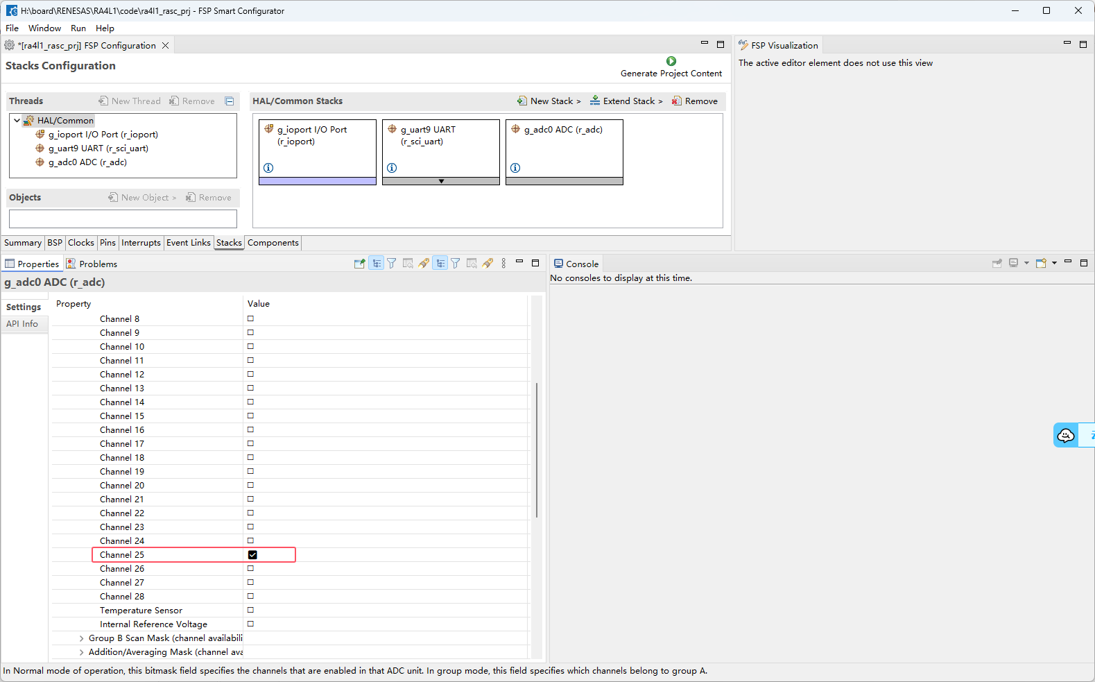Expand the g_uart9 UART stack arrow

click(441, 181)
